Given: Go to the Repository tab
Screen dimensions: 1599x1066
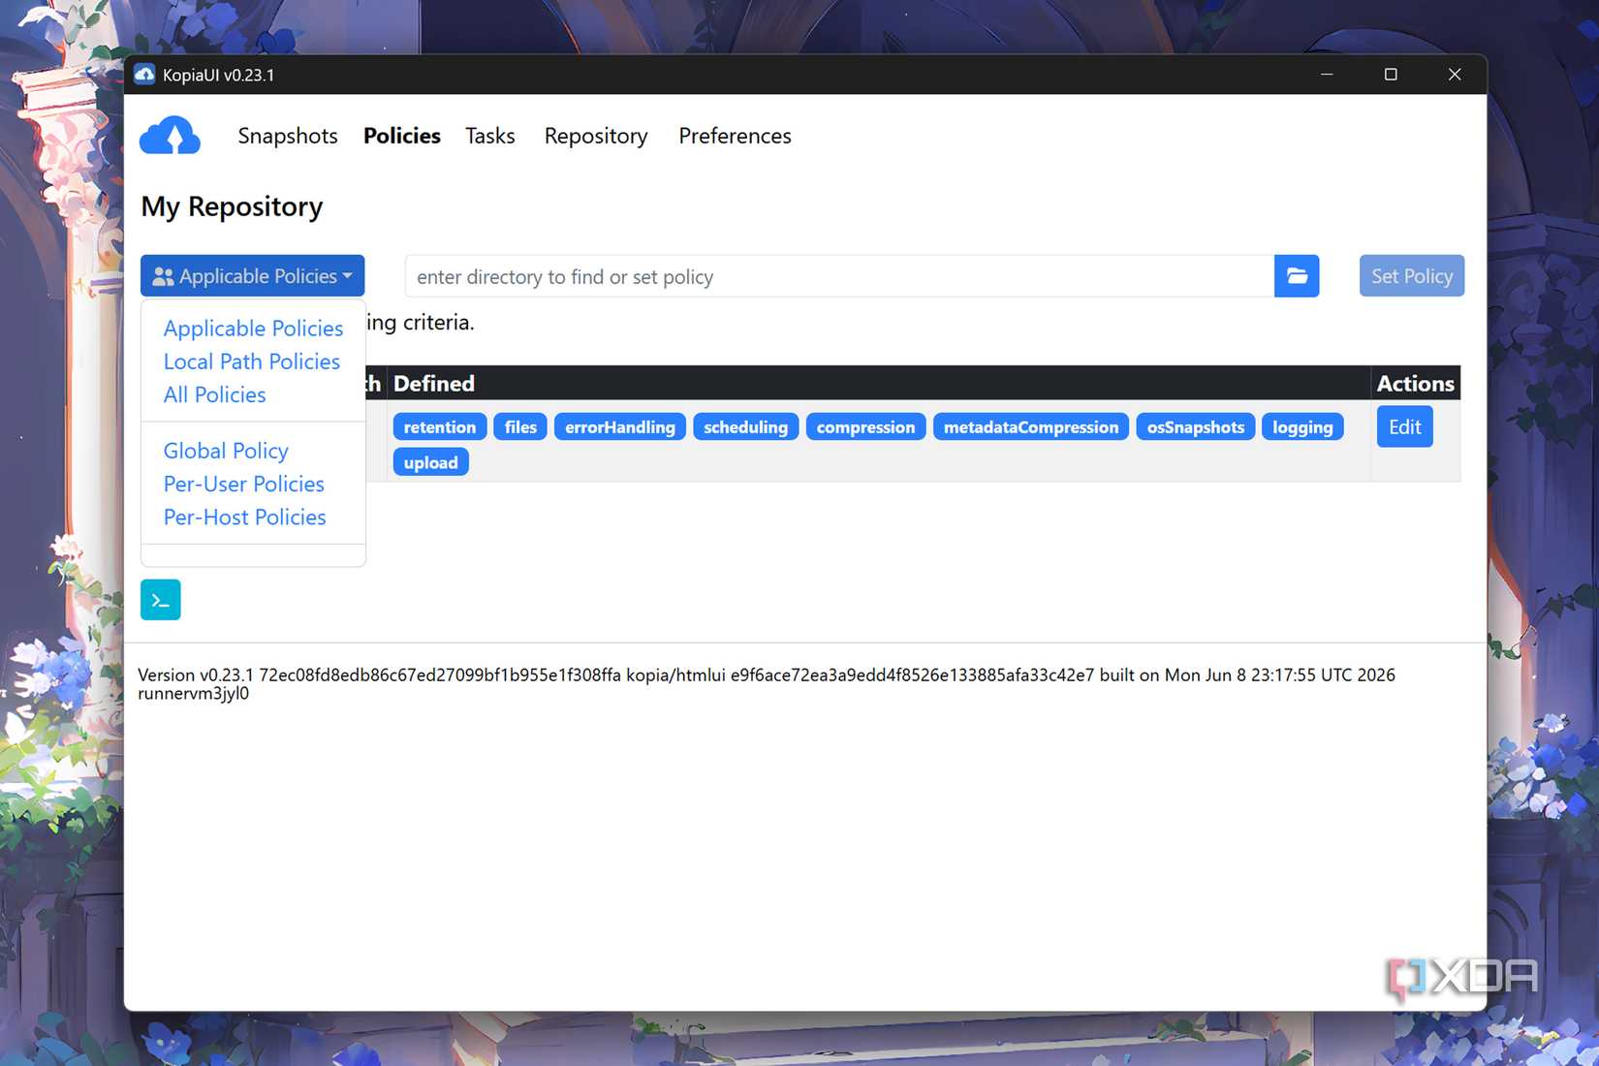Looking at the screenshot, I should tap(596, 136).
